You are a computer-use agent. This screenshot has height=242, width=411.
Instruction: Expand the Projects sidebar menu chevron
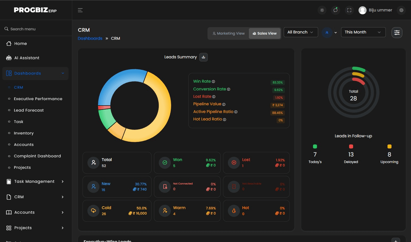(x=62, y=228)
